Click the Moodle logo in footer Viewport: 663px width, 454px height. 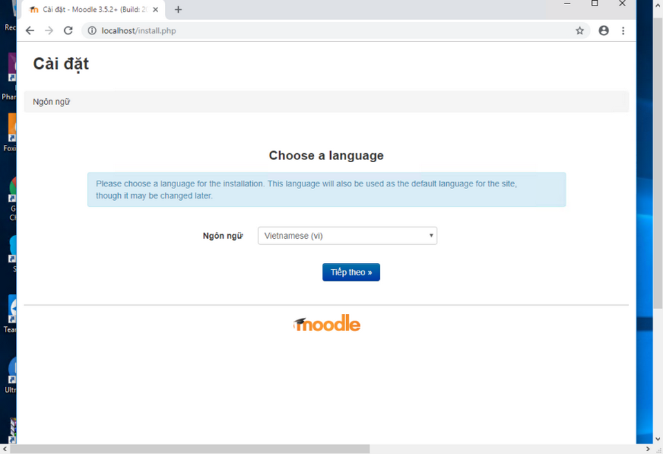(327, 324)
